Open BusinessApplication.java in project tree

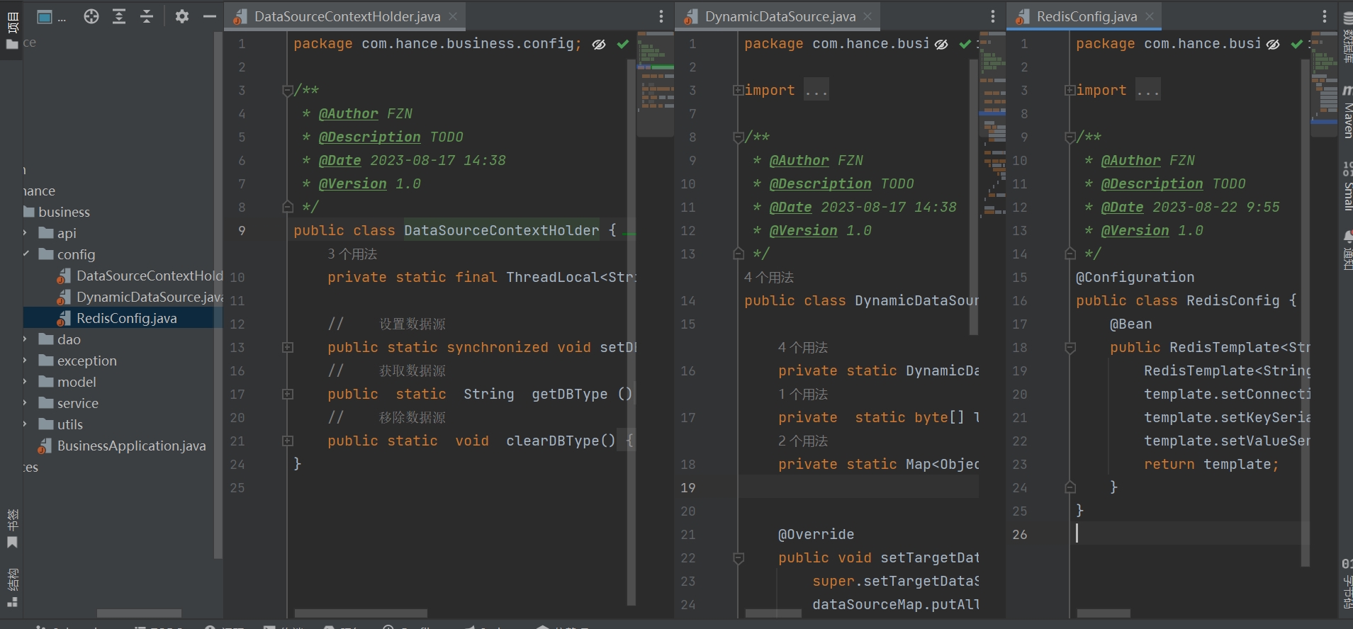(122, 446)
